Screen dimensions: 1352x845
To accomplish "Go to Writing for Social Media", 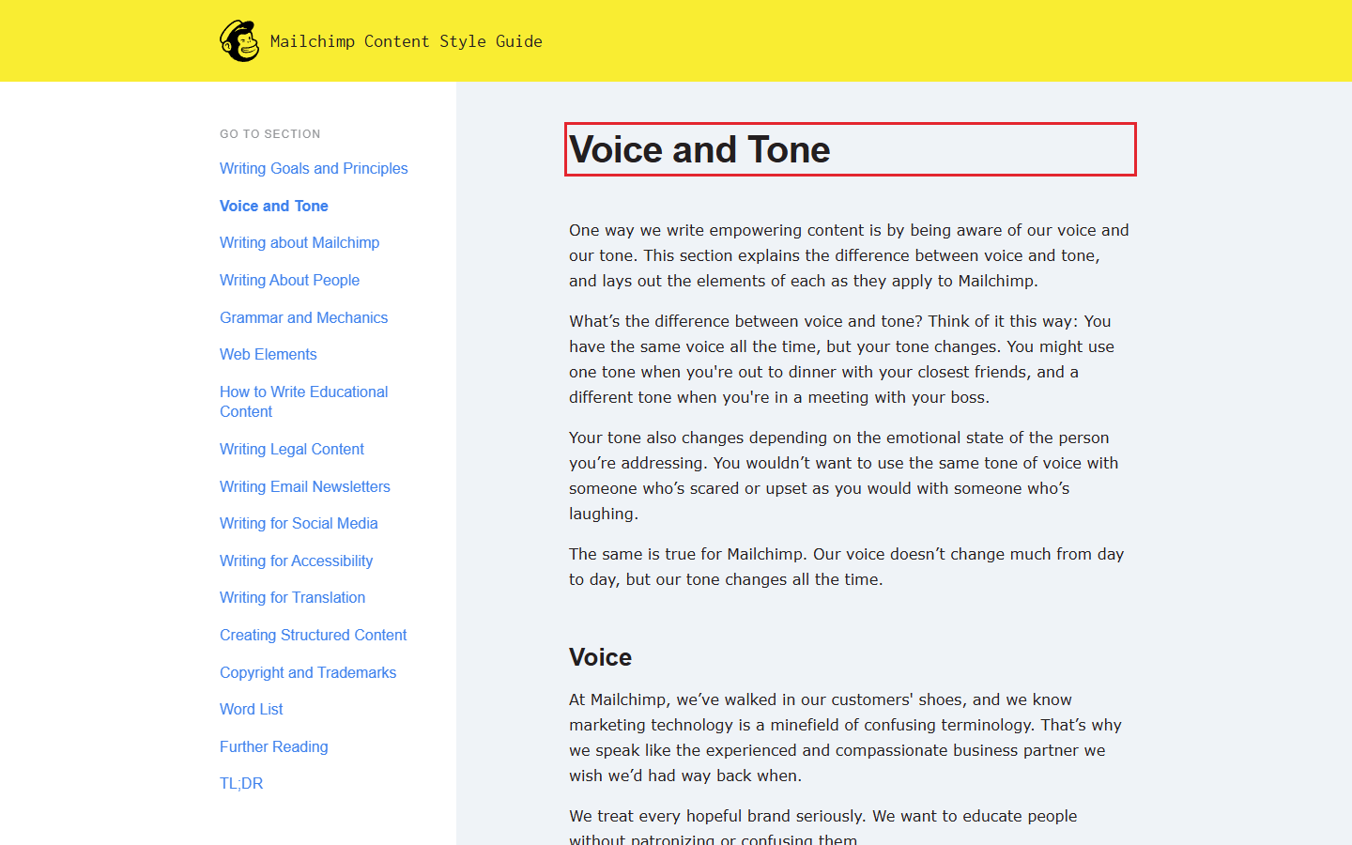I will pyautogui.click(x=299, y=523).
